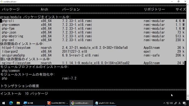The height and width of the screenshot is (106, 189).
Task: Click the version 20171227-3.el8 text
Action: pos(74,52)
